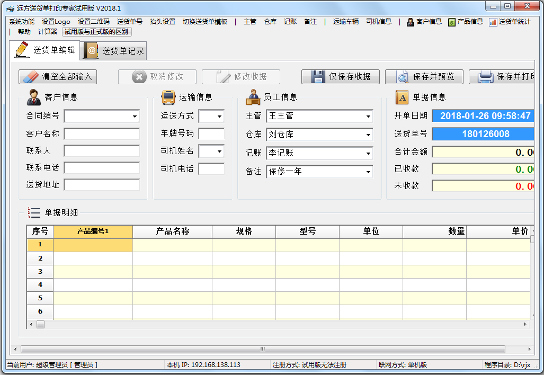This screenshot has width=544, height=375.
Task: Open the 司机姓名 dropdown
Action: (219, 151)
